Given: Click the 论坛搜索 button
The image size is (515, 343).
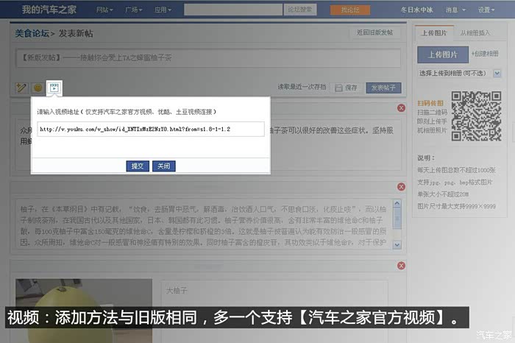Looking at the screenshot, I should click(300, 10).
